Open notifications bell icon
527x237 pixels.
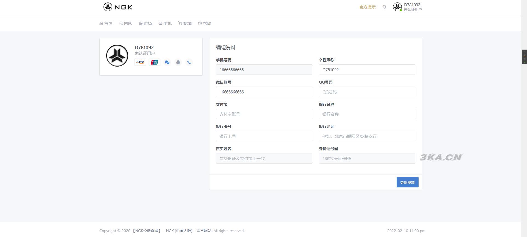[x=384, y=7]
